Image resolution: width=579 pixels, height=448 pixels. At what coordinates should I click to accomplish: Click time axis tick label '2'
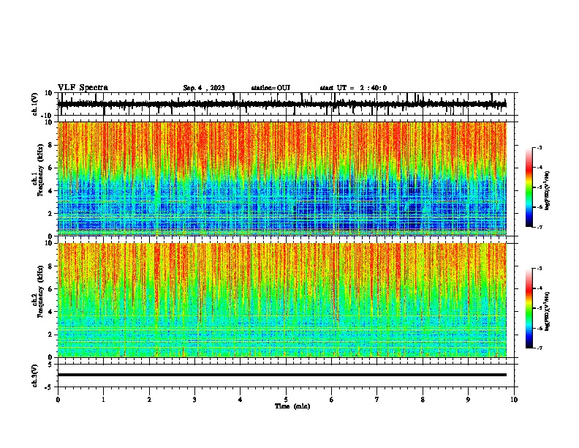point(149,400)
